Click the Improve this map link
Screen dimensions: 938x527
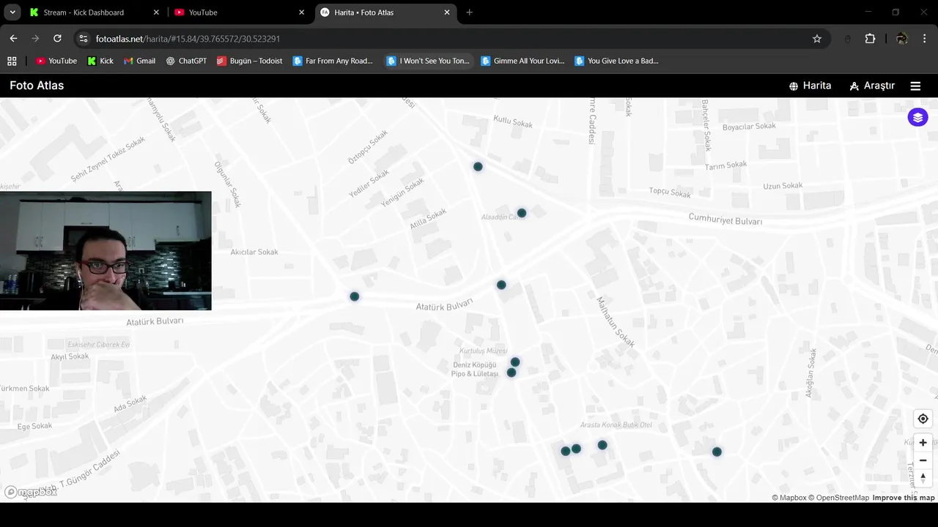pos(904,498)
